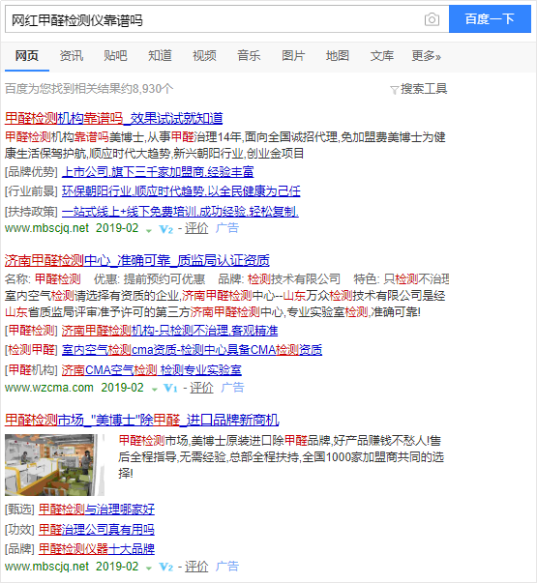Screen dimensions: 537x583
Task: Click the 百度一下 search button
Action: (490, 19)
